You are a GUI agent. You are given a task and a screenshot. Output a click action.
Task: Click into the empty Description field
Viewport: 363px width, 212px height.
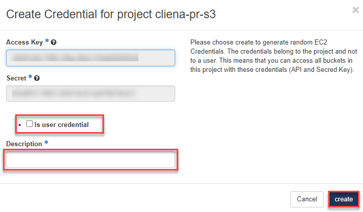pyautogui.click(x=90, y=159)
